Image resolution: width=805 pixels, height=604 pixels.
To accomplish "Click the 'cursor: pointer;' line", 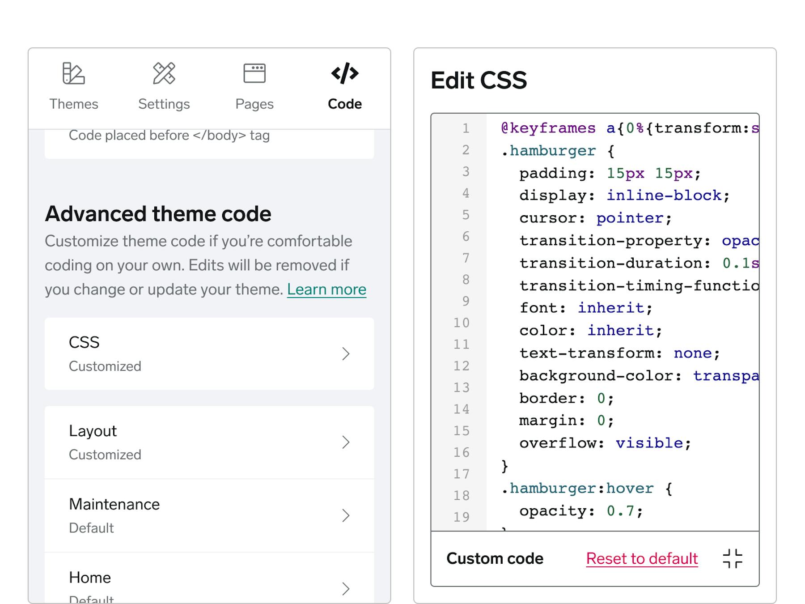I will tap(595, 218).
